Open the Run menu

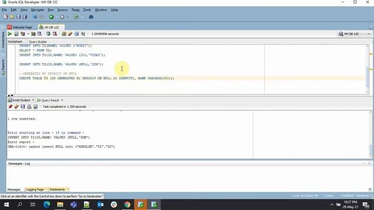[x=51, y=10]
